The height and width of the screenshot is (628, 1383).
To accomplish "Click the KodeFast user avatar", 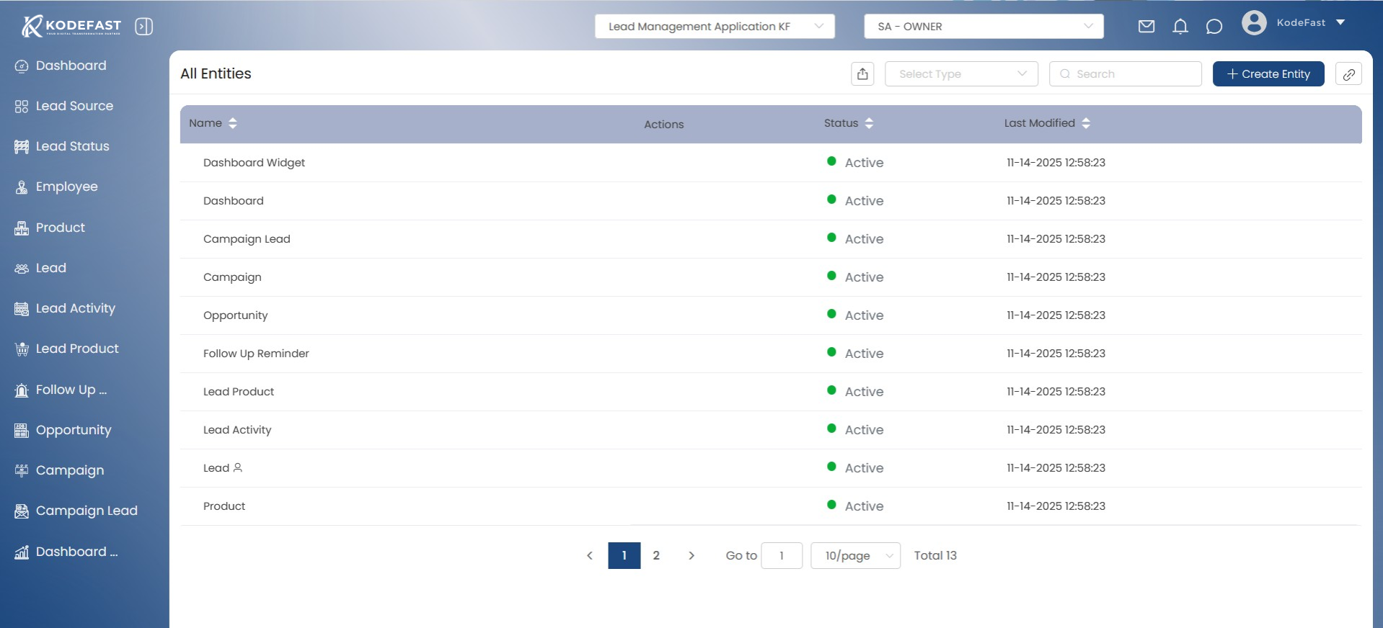I will point(1254,23).
